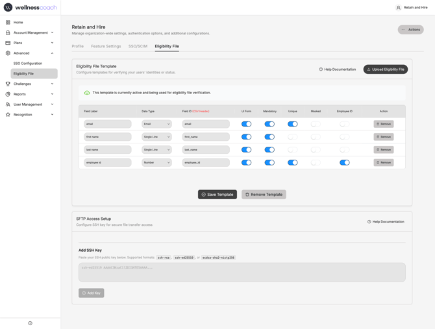Click the Challenges trophy icon

[8, 84]
